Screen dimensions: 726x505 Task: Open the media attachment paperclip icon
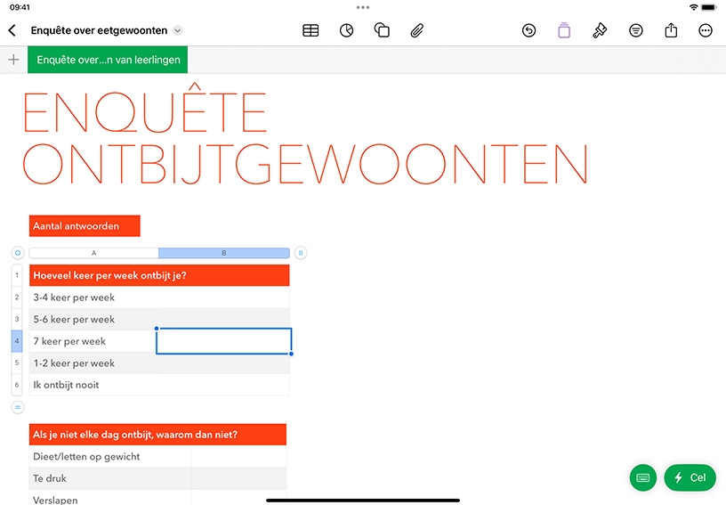coord(416,30)
